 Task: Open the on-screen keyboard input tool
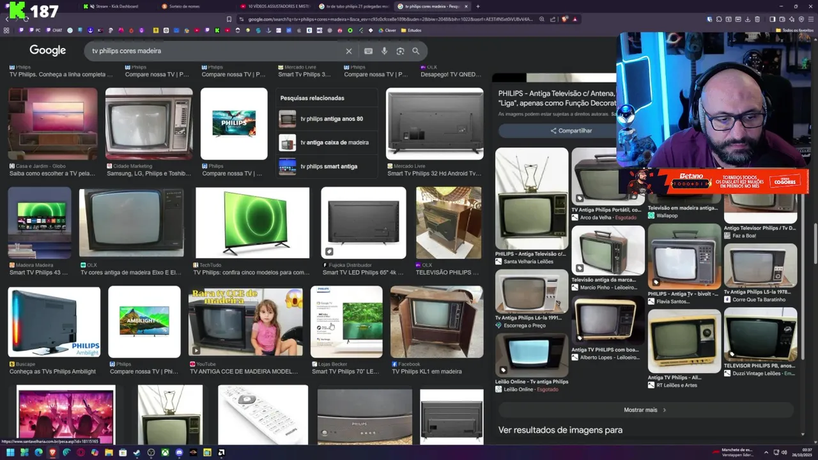pyautogui.click(x=368, y=51)
